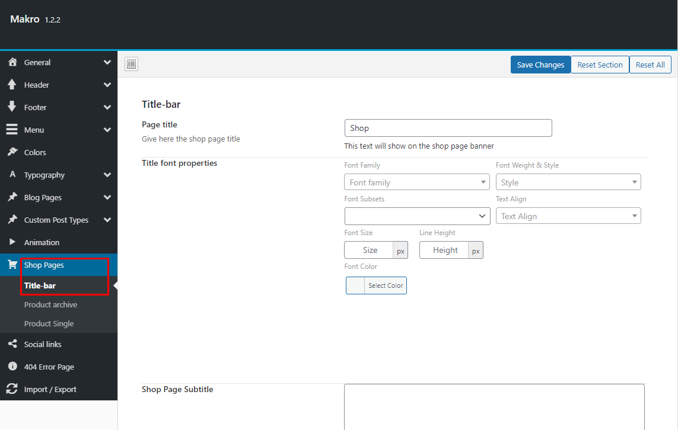Click the Footer down-arrow icon
The height and width of the screenshot is (430, 678).
coord(12,107)
